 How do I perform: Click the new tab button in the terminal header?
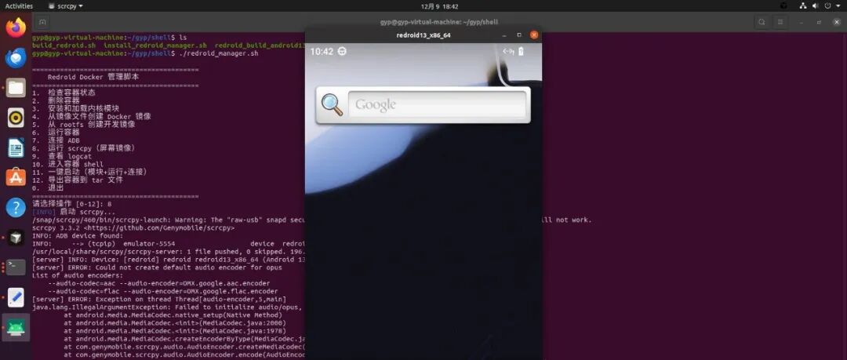coord(42,22)
